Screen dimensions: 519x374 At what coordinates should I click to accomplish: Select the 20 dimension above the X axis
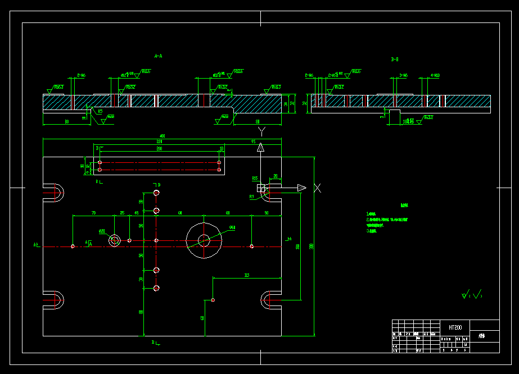pyautogui.click(x=276, y=176)
